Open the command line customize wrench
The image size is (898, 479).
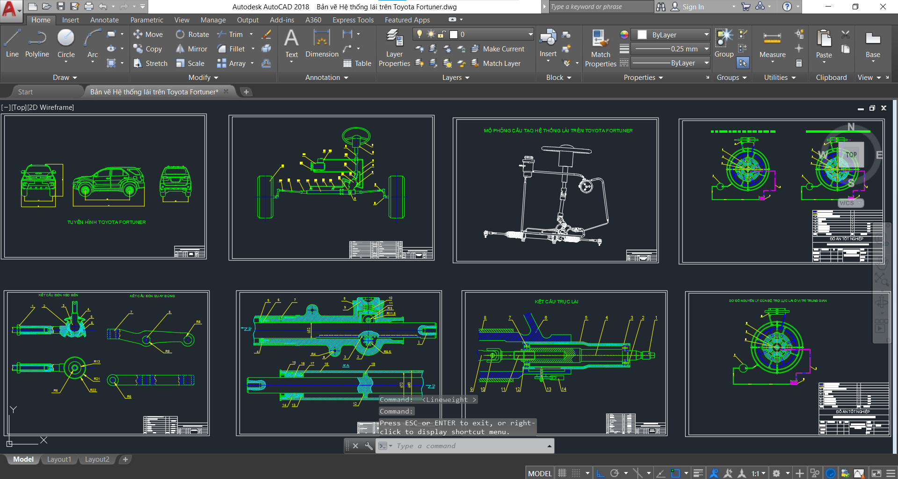click(369, 446)
